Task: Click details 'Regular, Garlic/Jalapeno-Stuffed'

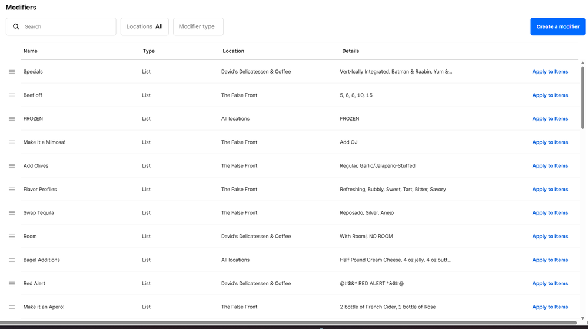Action: 377,166
